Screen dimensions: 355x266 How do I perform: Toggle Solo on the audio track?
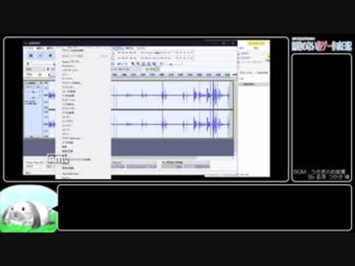pyautogui.click(x=38, y=87)
